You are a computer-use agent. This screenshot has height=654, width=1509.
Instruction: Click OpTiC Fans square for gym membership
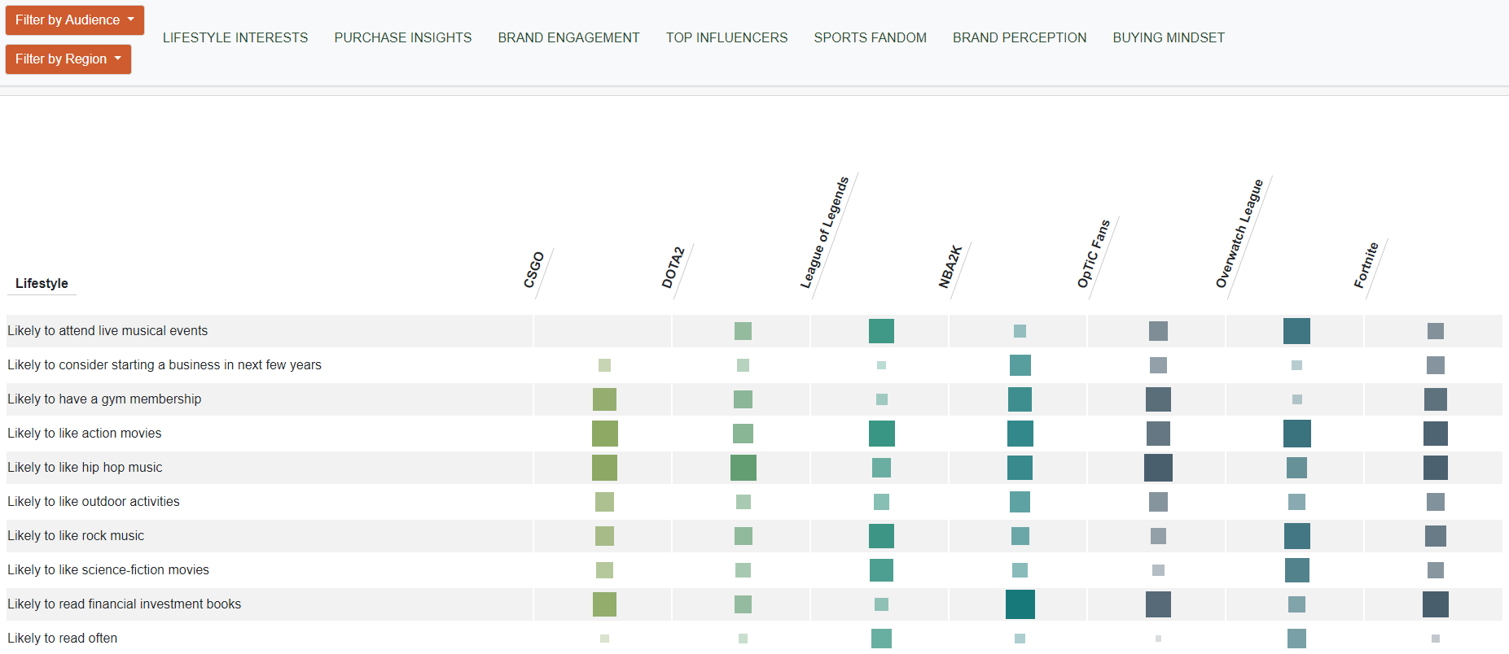[1158, 399]
